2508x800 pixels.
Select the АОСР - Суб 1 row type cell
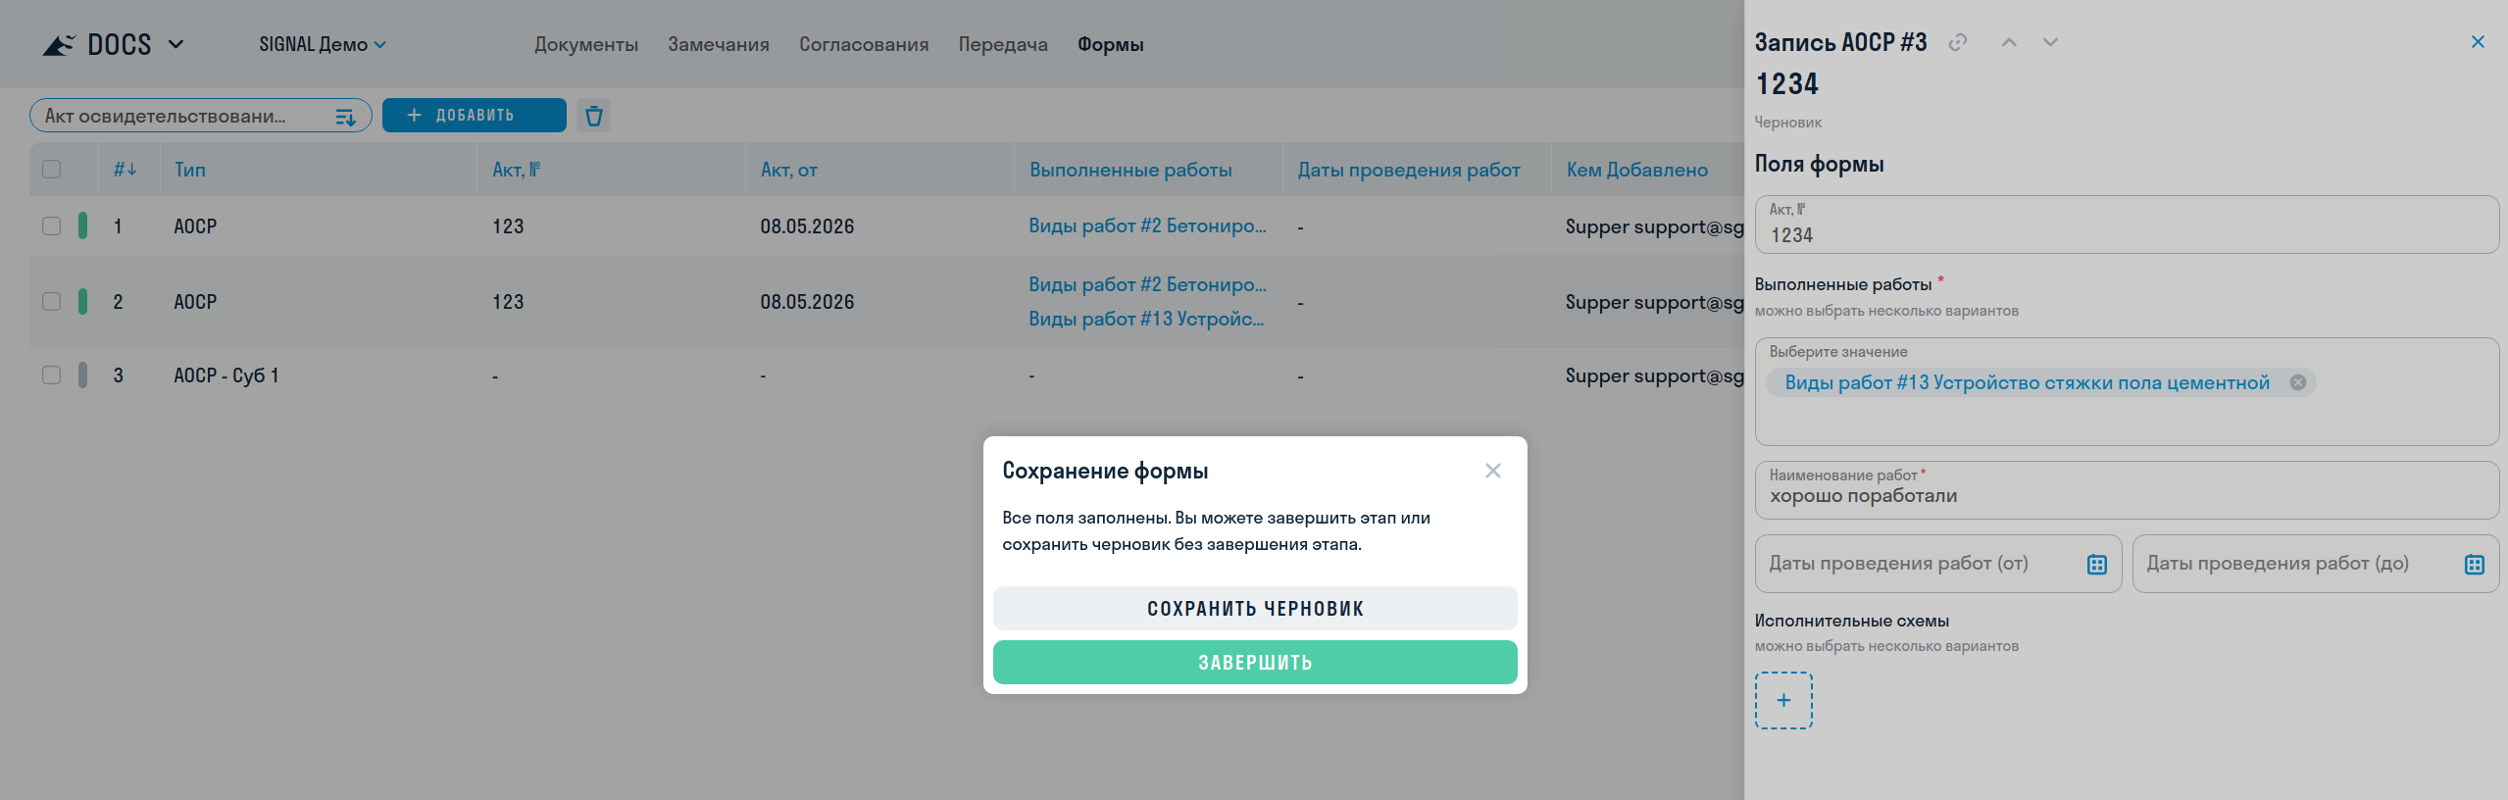click(226, 375)
